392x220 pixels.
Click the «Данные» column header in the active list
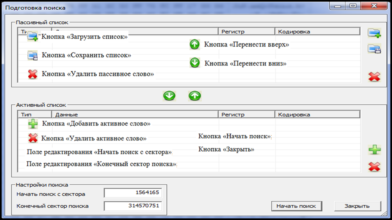tap(135, 115)
